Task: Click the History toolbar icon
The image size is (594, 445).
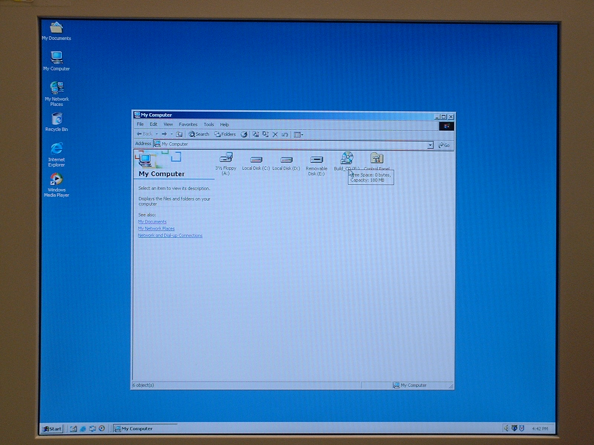Action: tap(244, 135)
